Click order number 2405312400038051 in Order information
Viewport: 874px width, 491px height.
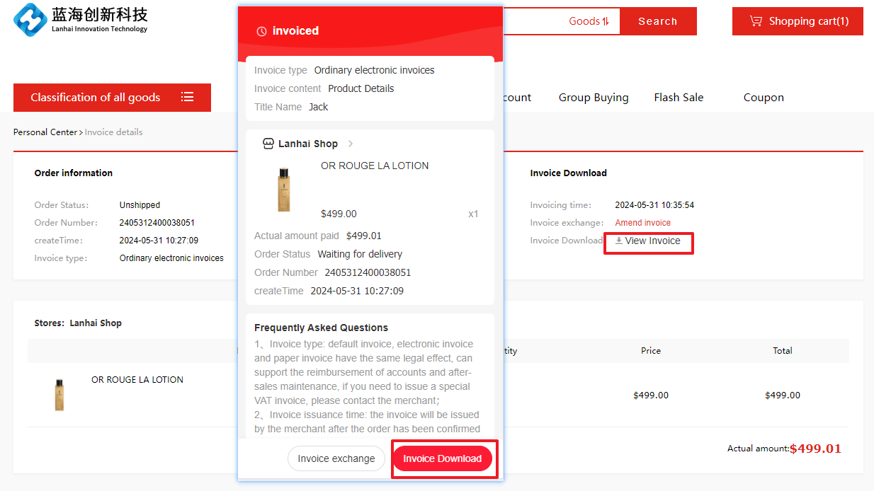point(157,223)
